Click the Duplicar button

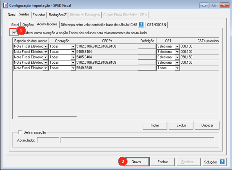click(x=207, y=125)
